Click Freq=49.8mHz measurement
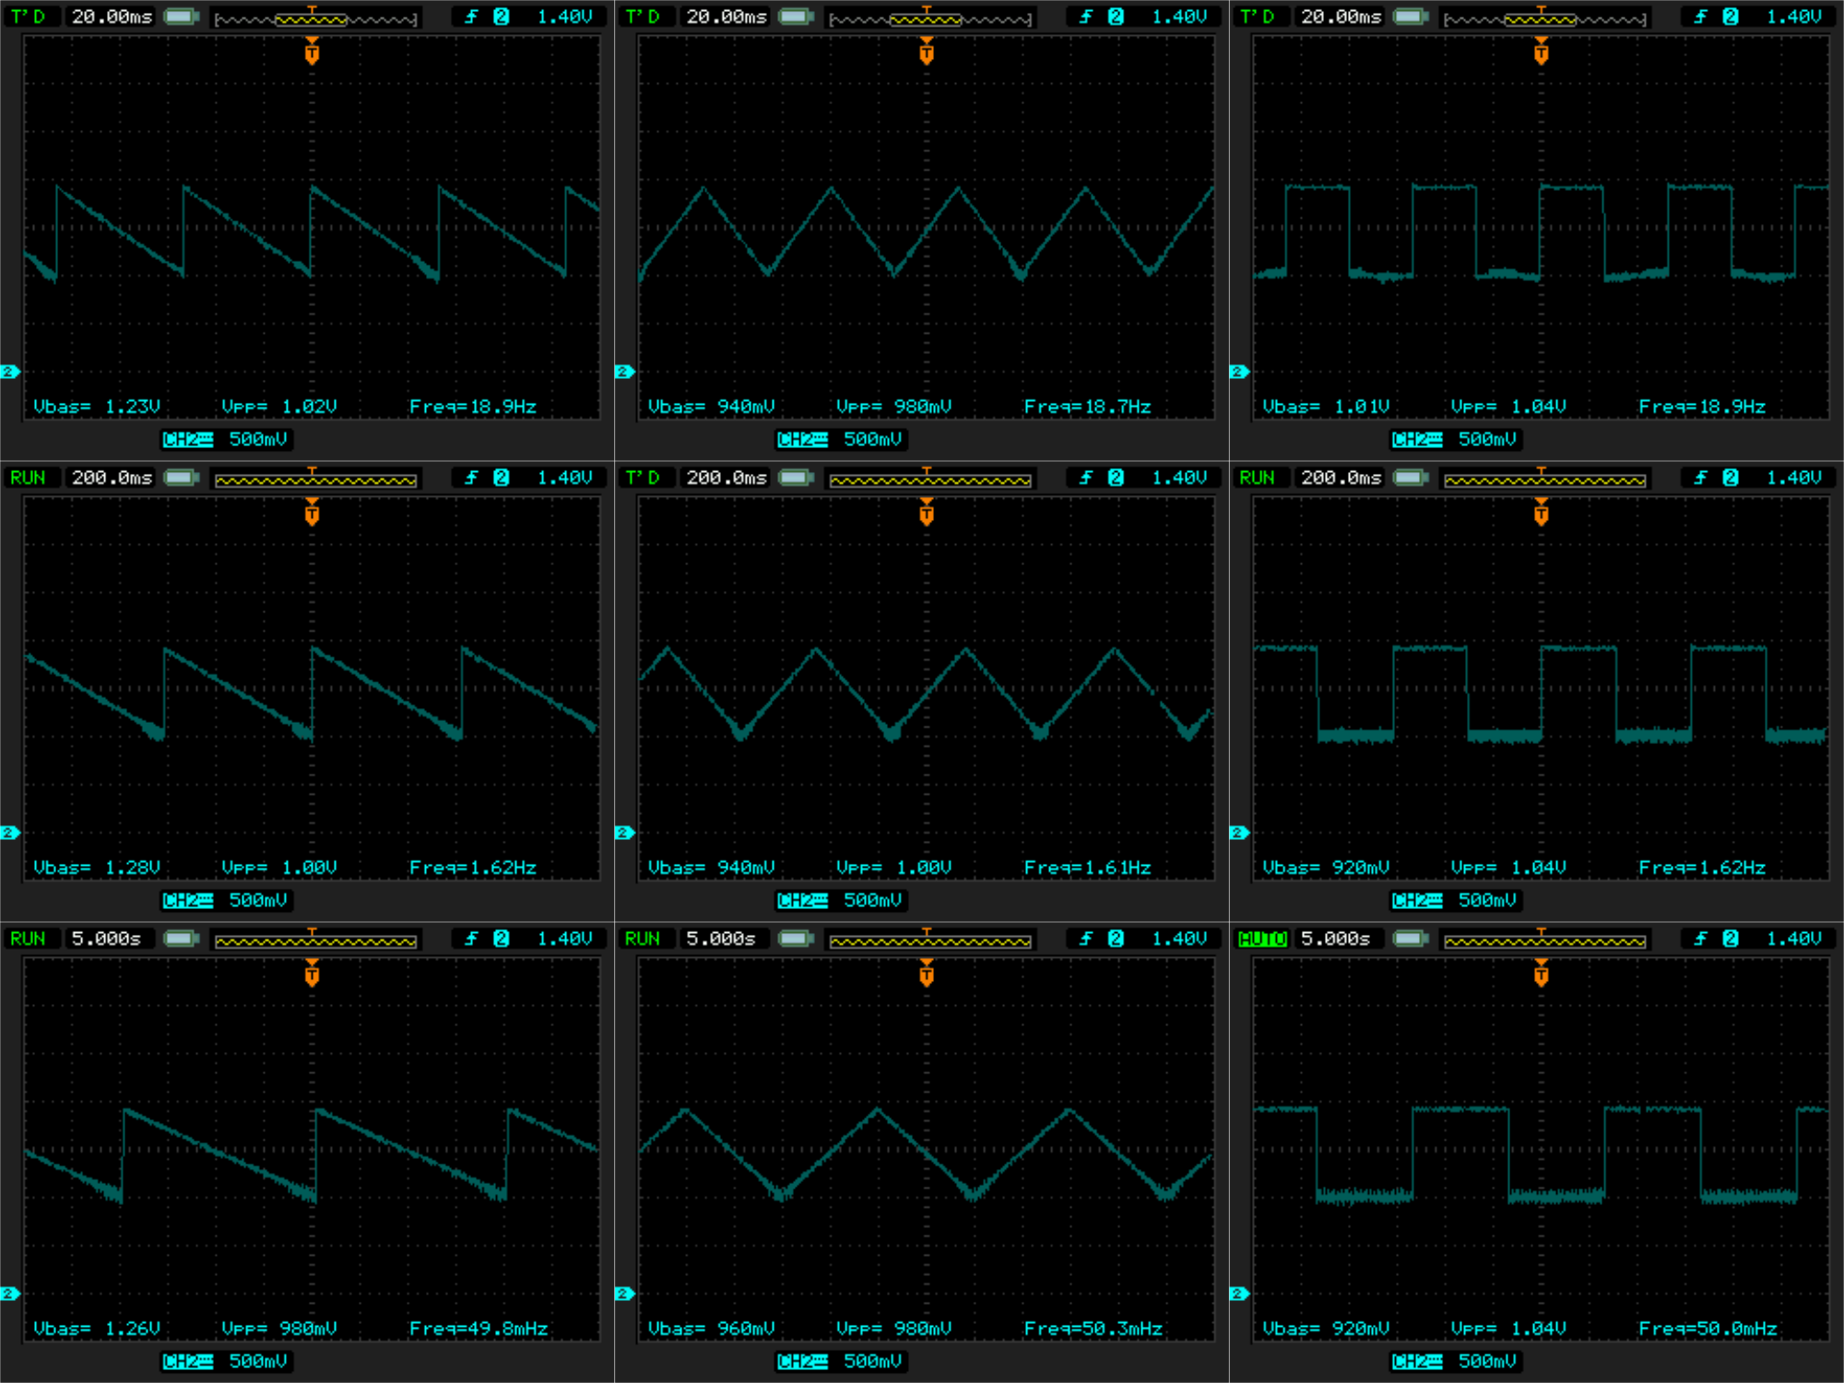The height and width of the screenshot is (1383, 1844). (479, 1329)
